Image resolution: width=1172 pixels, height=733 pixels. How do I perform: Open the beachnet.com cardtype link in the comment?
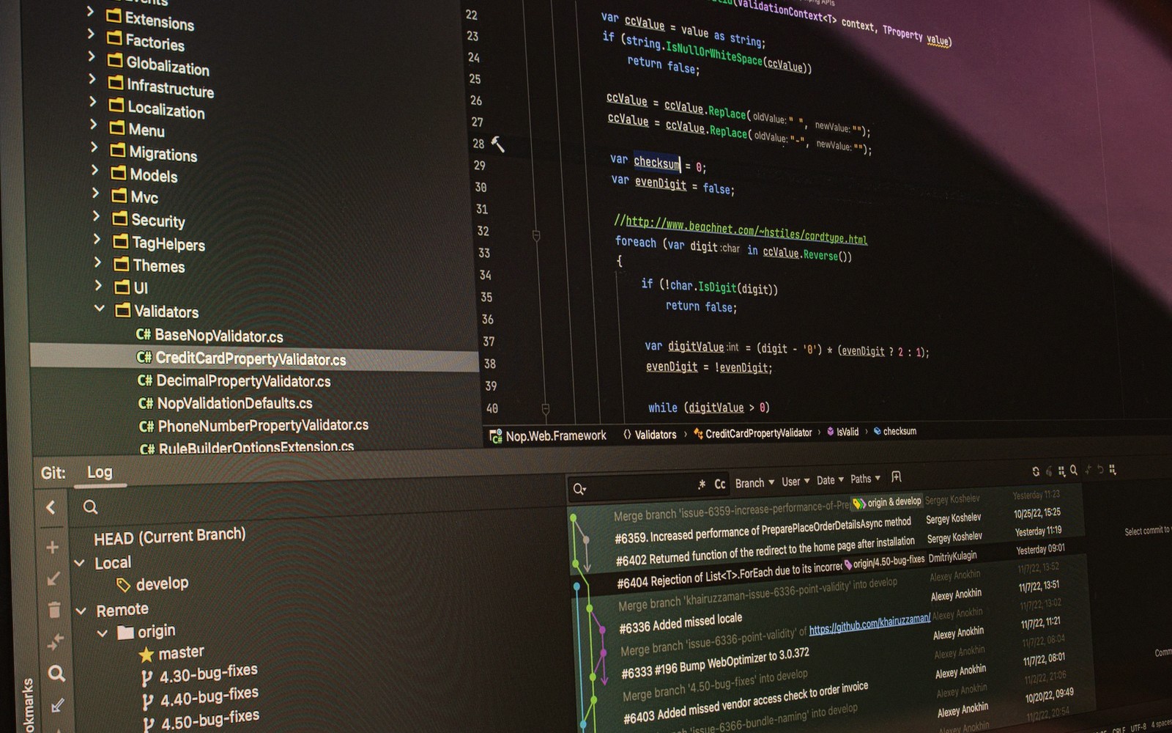point(746,230)
